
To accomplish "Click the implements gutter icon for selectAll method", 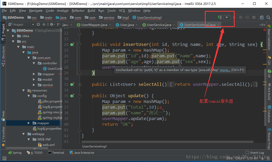I will pos(73,84).
